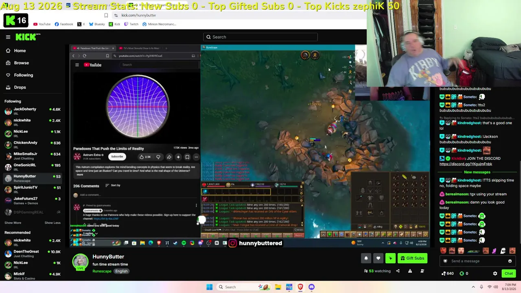521x293 pixels.
Task: Open the Following page in sidebar
Action: 24,75
